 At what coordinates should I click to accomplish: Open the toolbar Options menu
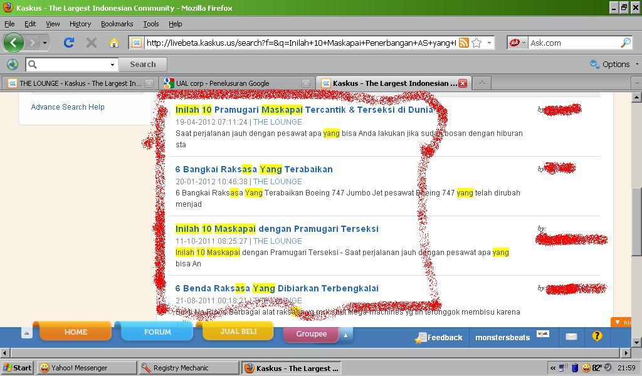click(614, 65)
